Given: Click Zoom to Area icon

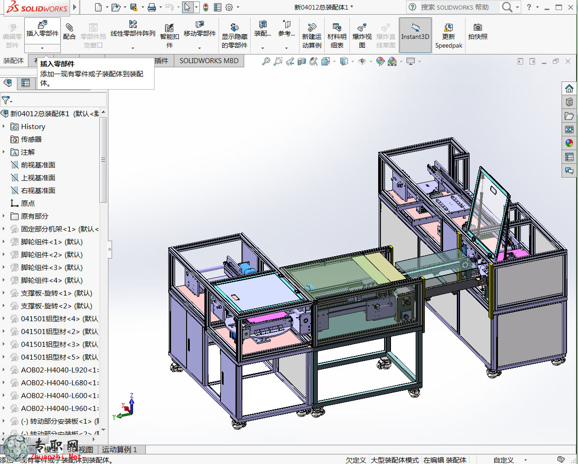Looking at the screenshot, I should [278, 61].
